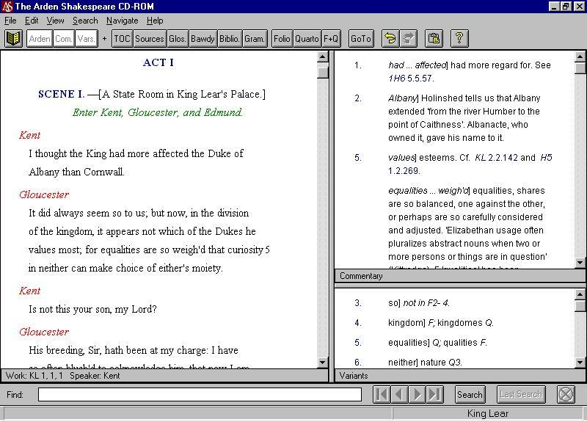This screenshot has width=587, height=422.
Task: Open the Sources toolbar button
Action: 150,39
